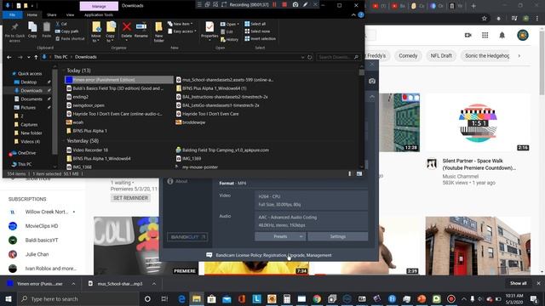This screenshot has height=306, width=545.
Task: Open options for Yimen error download
Action: point(73,284)
